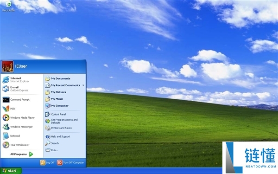Click the Run icon
This screenshot has height=174, width=278.
pyautogui.click(x=48, y=150)
